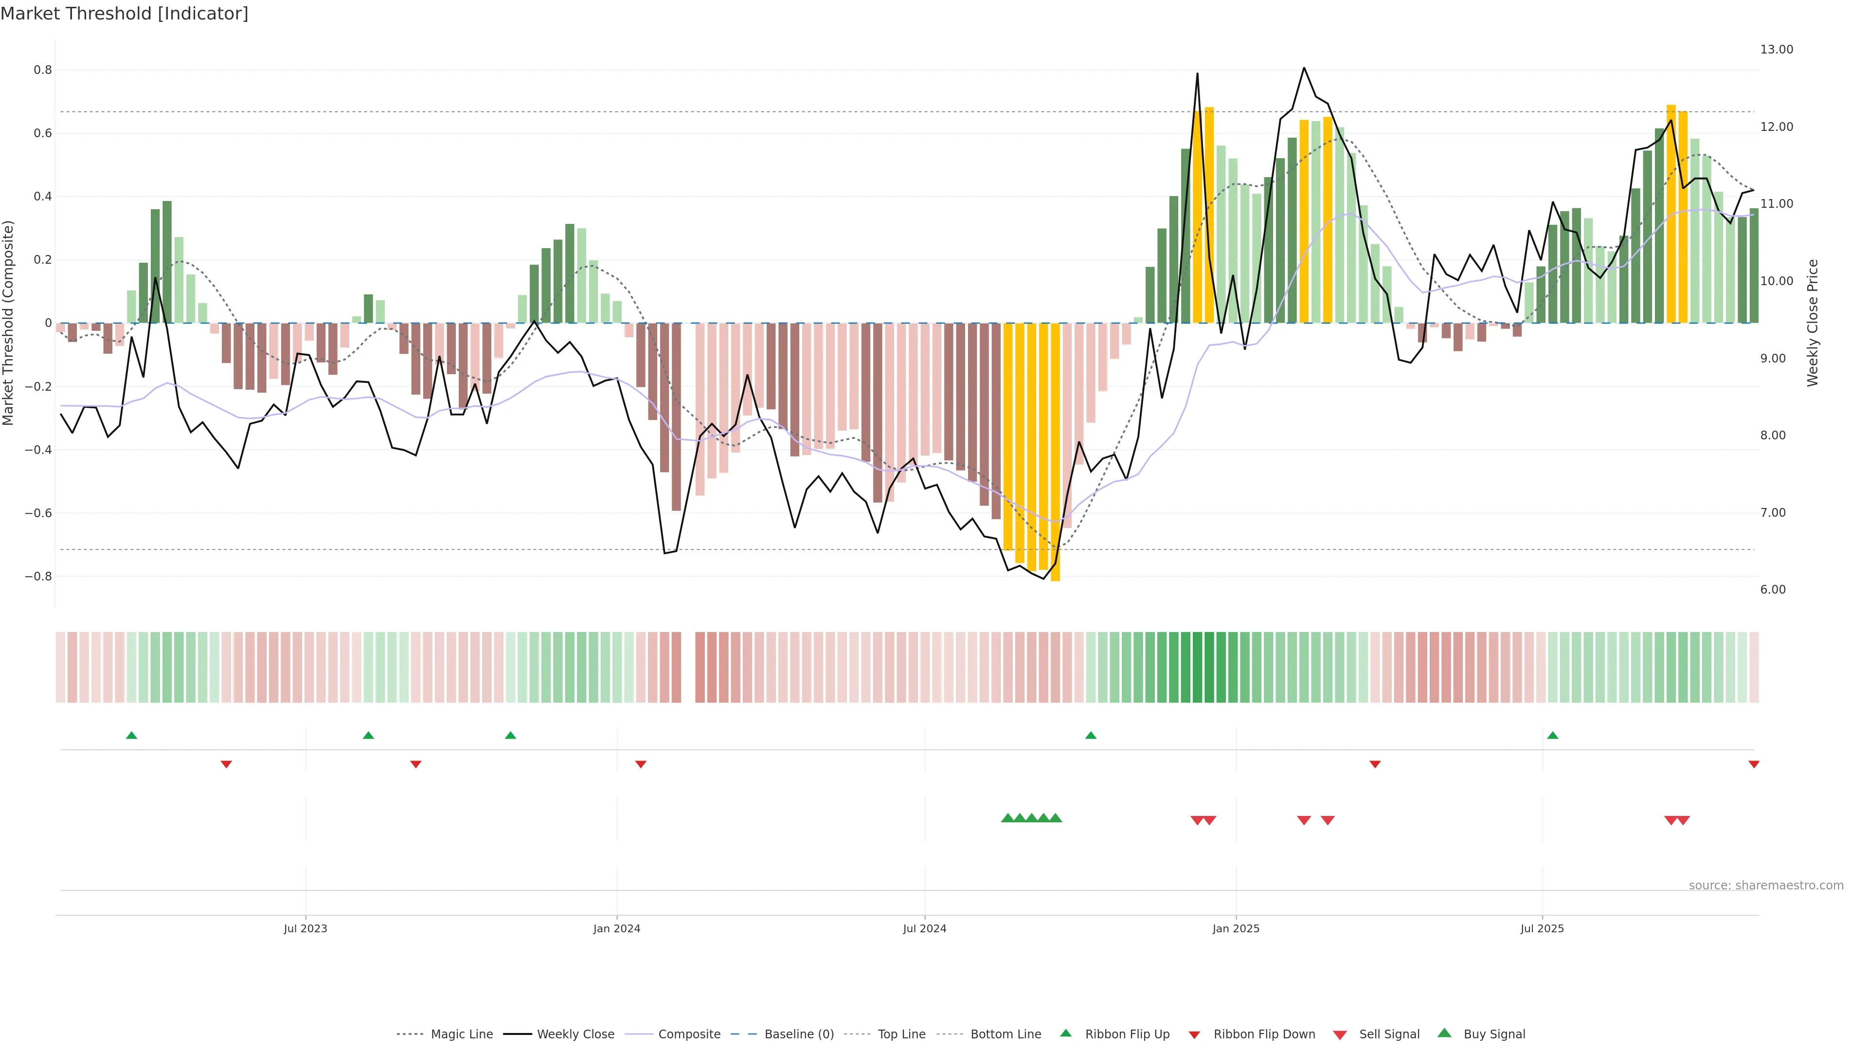
Task: Click the ribbon flip up marker after Jul 2025
Action: point(1553,736)
